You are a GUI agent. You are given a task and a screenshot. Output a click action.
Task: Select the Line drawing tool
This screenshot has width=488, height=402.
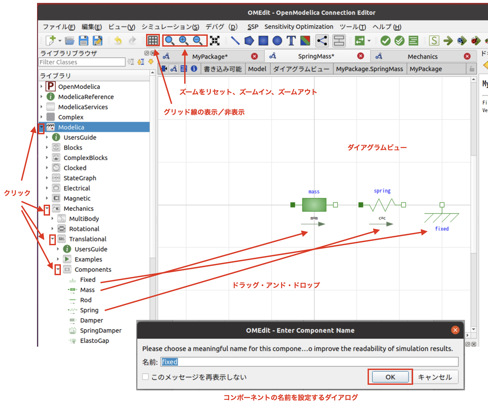tap(235, 41)
